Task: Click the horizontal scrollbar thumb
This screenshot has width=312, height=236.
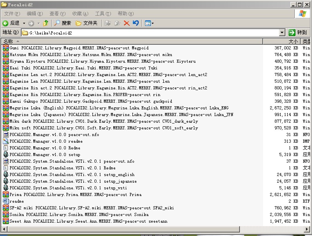Action: pos(123,229)
